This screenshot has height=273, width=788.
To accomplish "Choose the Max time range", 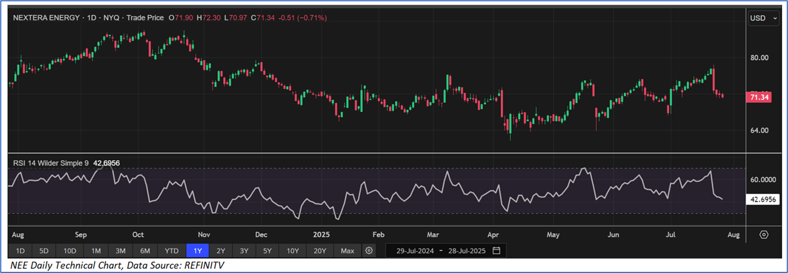I will [x=347, y=251].
